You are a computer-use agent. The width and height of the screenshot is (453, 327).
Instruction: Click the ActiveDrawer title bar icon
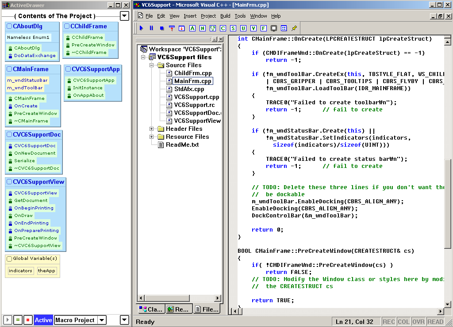pyautogui.click(x=6, y=5)
